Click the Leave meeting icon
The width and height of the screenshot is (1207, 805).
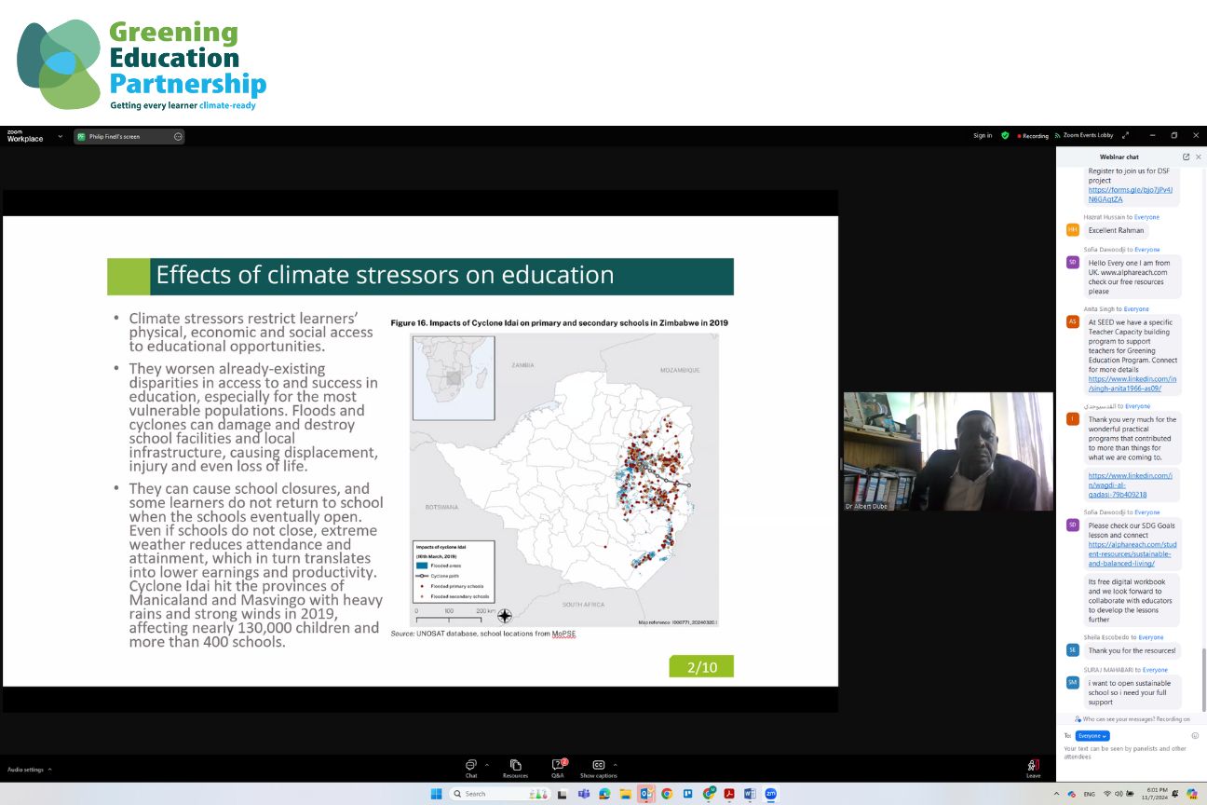[x=1034, y=765]
